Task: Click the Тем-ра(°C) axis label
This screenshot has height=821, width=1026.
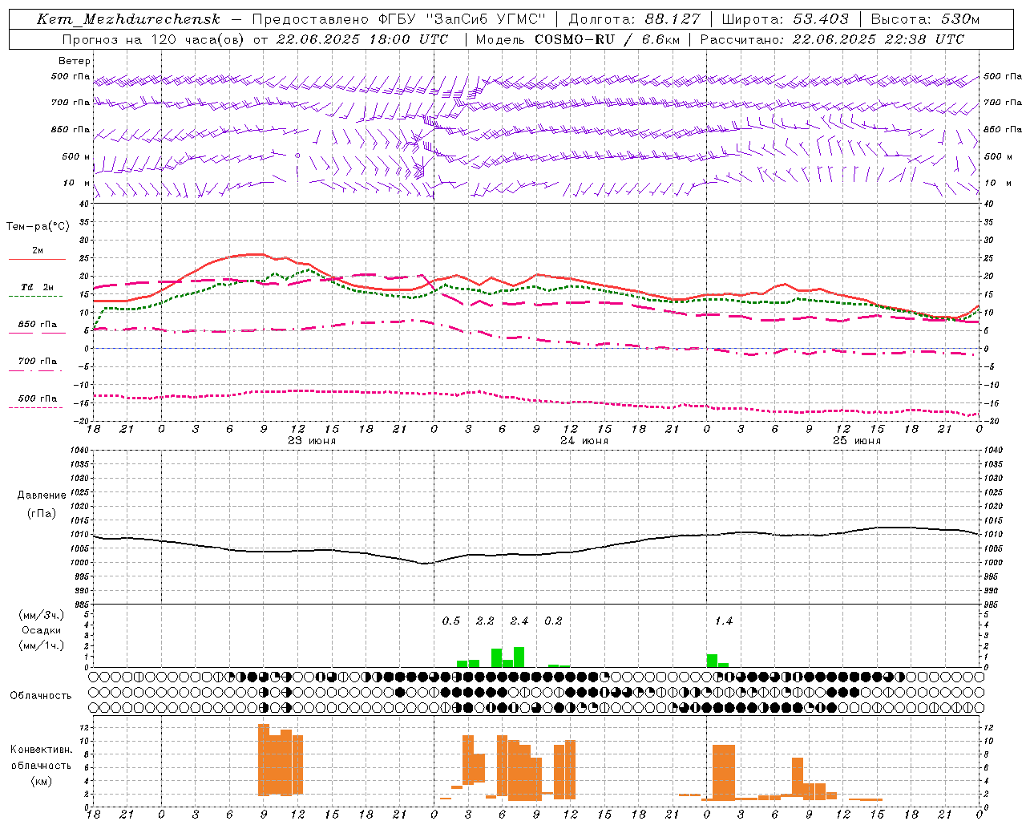Action: 38,227
